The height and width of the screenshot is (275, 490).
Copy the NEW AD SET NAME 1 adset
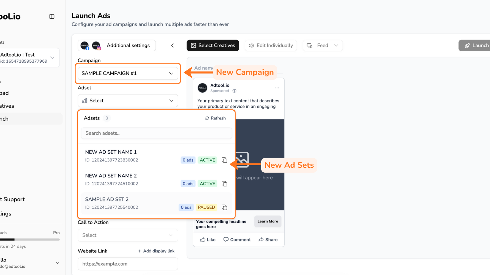(224, 160)
